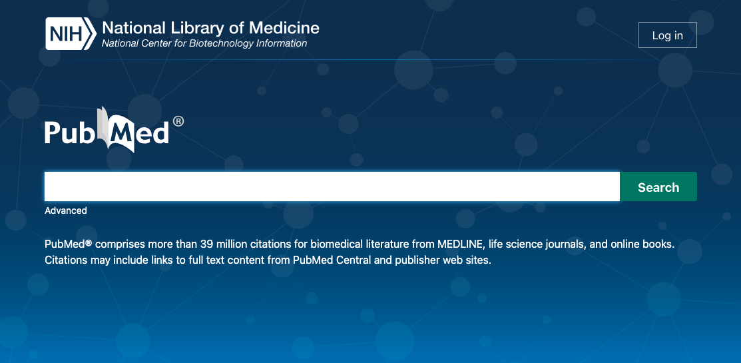Click the registered trademark symbol beside PubMed logo
This screenshot has width=741, height=363.
tap(178, 121)
